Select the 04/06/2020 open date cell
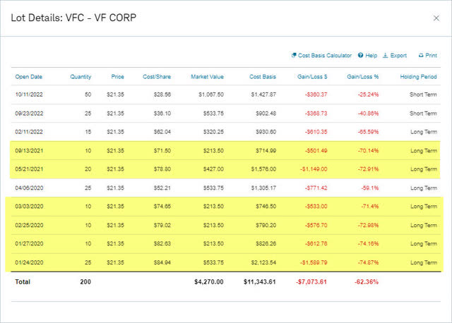The image size is (452, 323). [x=29, y=188]
